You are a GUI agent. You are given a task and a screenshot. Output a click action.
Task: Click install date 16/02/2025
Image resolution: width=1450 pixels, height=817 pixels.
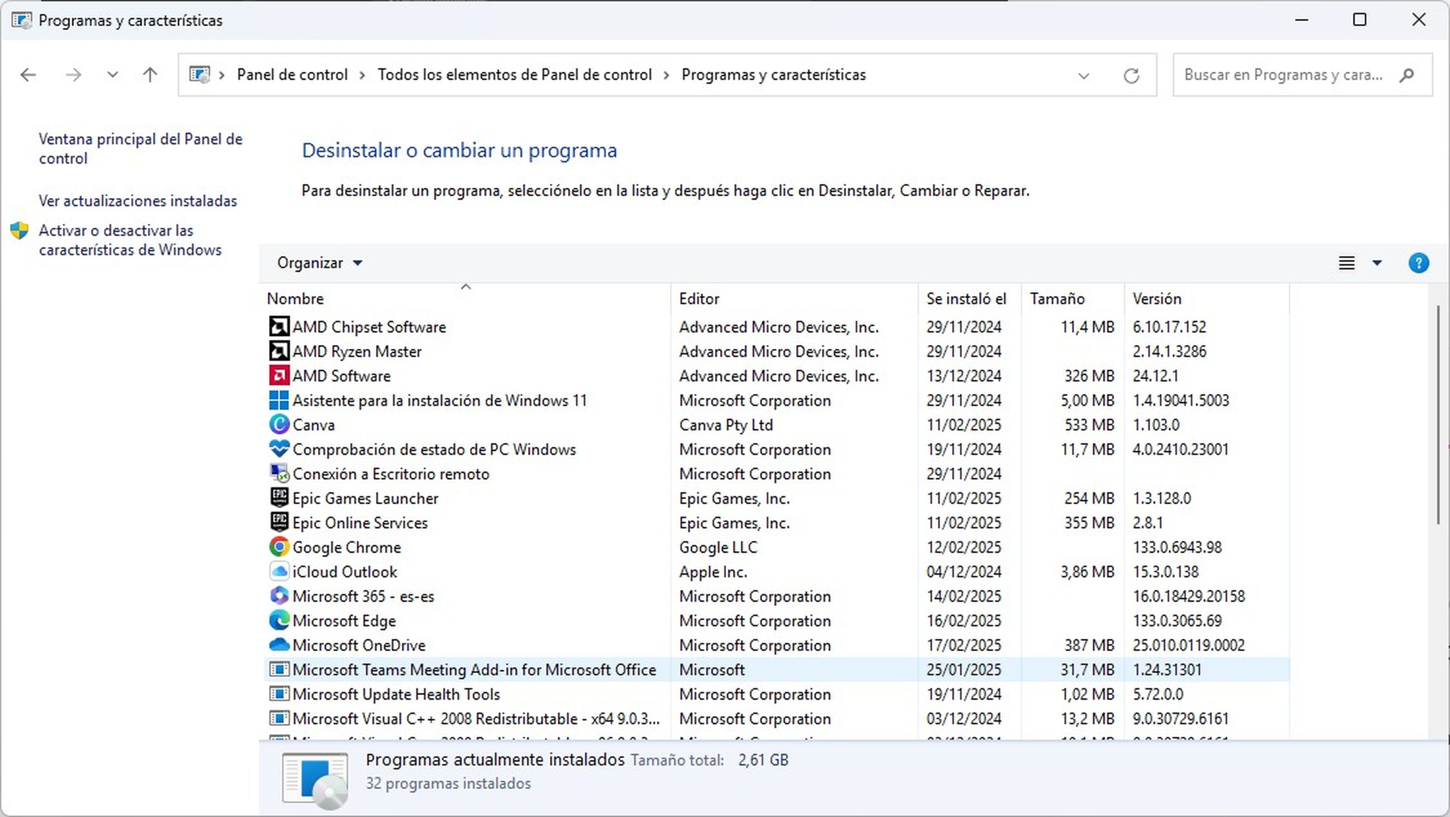coord(964,621)
